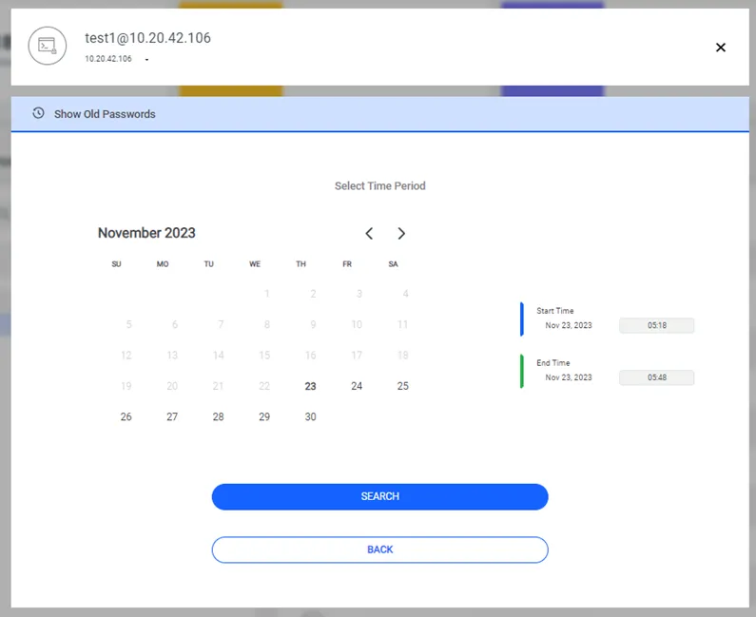Go to next month arrow
The height and width of the screenshot is (617, 756).
tap(401, 233)
